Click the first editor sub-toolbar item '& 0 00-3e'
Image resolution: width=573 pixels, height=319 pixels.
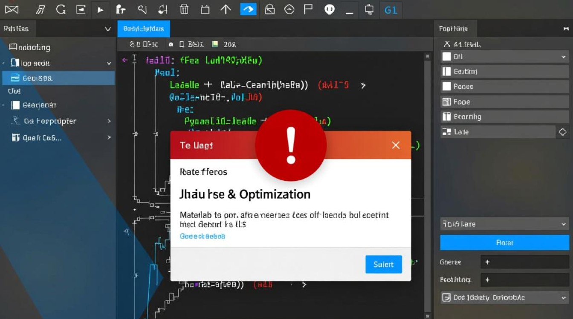point(144,44)
